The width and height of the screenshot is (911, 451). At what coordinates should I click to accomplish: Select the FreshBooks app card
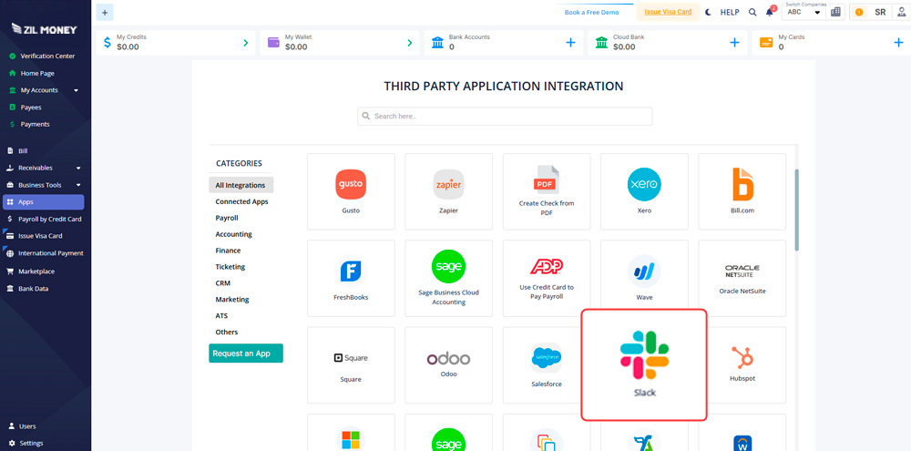[x=351, y=278]
